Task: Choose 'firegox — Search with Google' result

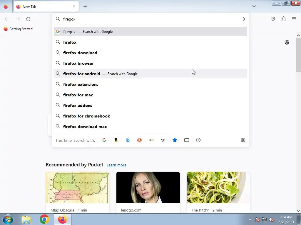Action: pyautogui.click(x=150, y=31)
